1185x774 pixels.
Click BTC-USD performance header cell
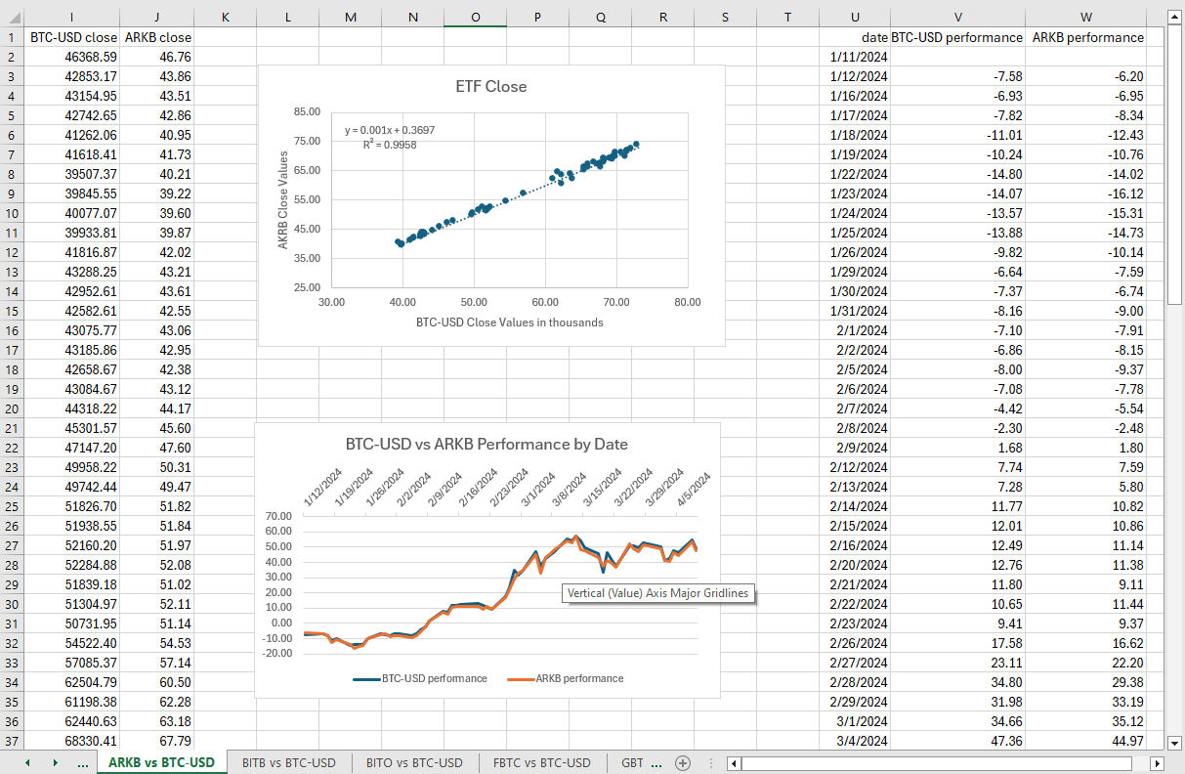coord(957,37)
